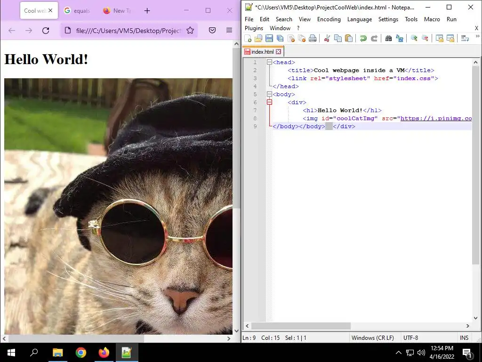This screenshot has height=362, width=482.
Task: Switch to the Google 'equals' Firefox tab
Action: point(78,10)
